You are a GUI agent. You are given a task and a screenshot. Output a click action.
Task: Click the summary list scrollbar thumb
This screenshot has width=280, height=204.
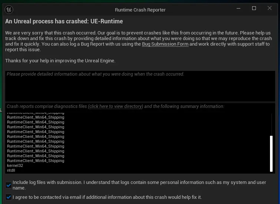[271, 154]
